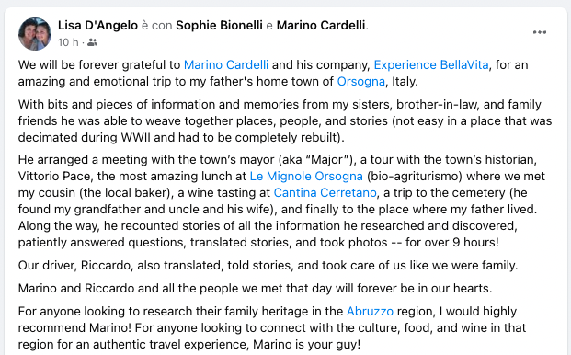Visit the Experience BellaVita page link
Screen dimensions: 571x355
point(431,64)
